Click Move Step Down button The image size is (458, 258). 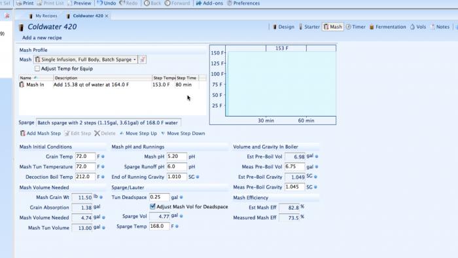[183, 134]
